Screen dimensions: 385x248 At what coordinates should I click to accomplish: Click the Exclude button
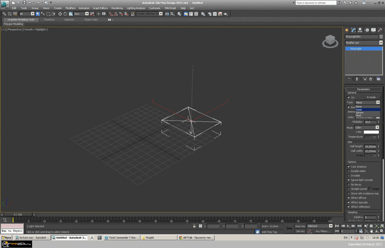click(371, 97)
